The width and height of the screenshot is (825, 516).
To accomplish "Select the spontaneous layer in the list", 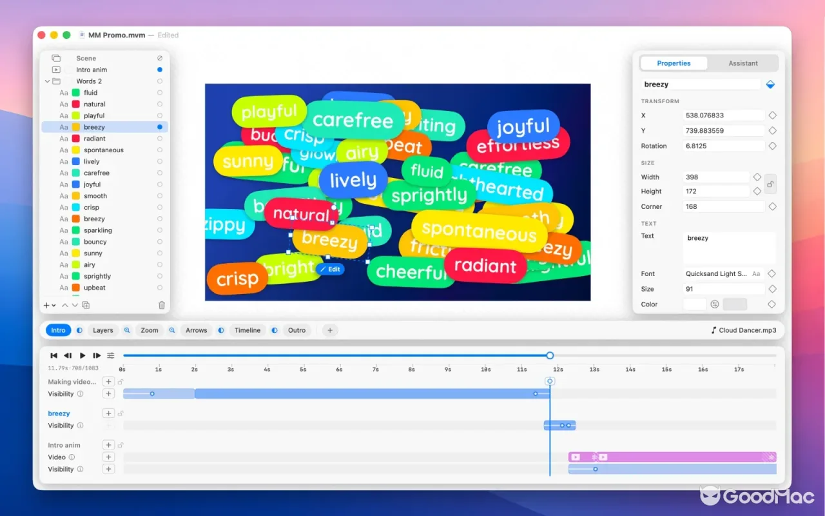I will [105, 150].
